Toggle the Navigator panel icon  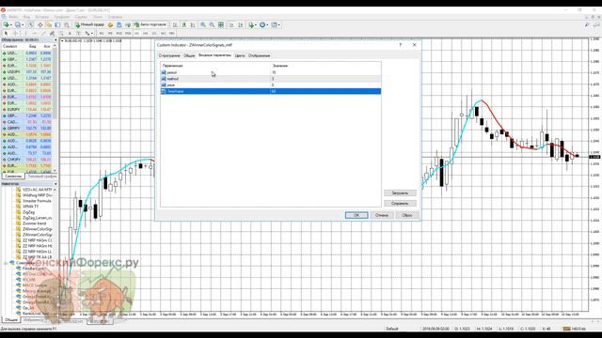click(49, 24)
